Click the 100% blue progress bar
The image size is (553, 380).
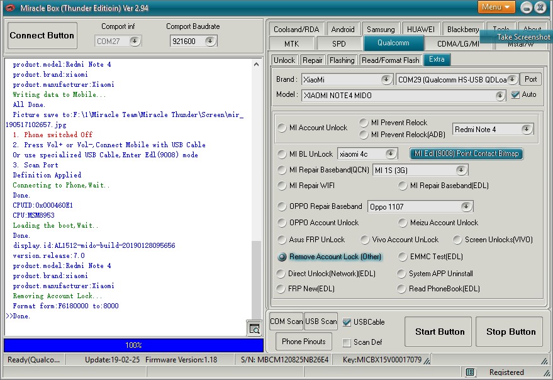tap(133, 345)
